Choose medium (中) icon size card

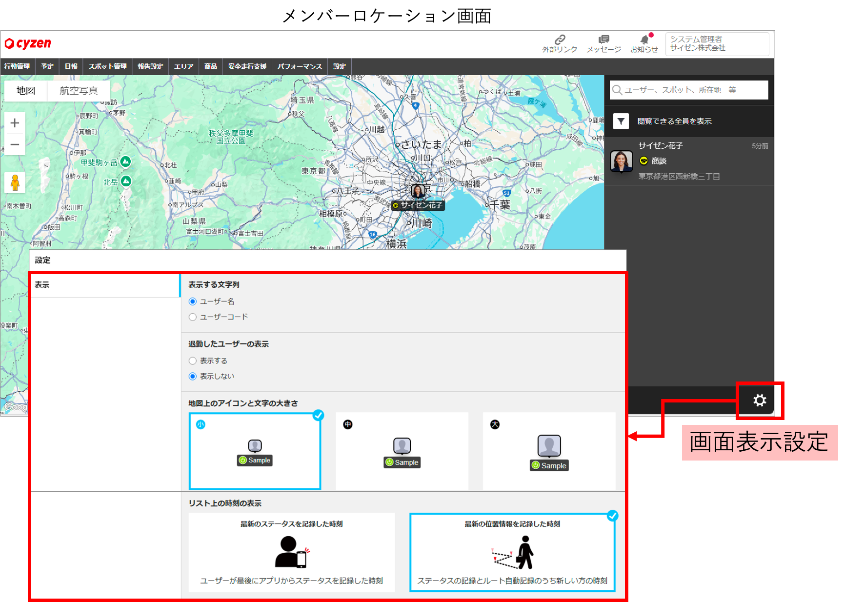[402, 451]
